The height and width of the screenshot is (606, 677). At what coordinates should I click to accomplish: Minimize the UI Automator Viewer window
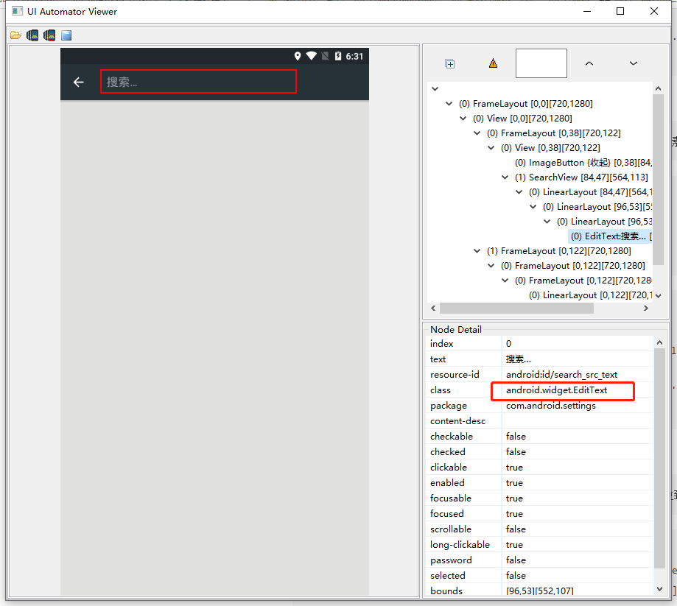coord(587,11)
